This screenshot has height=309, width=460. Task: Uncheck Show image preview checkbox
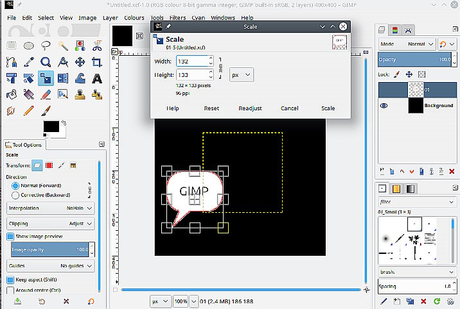pyautogui.click(x=10, y=236)
